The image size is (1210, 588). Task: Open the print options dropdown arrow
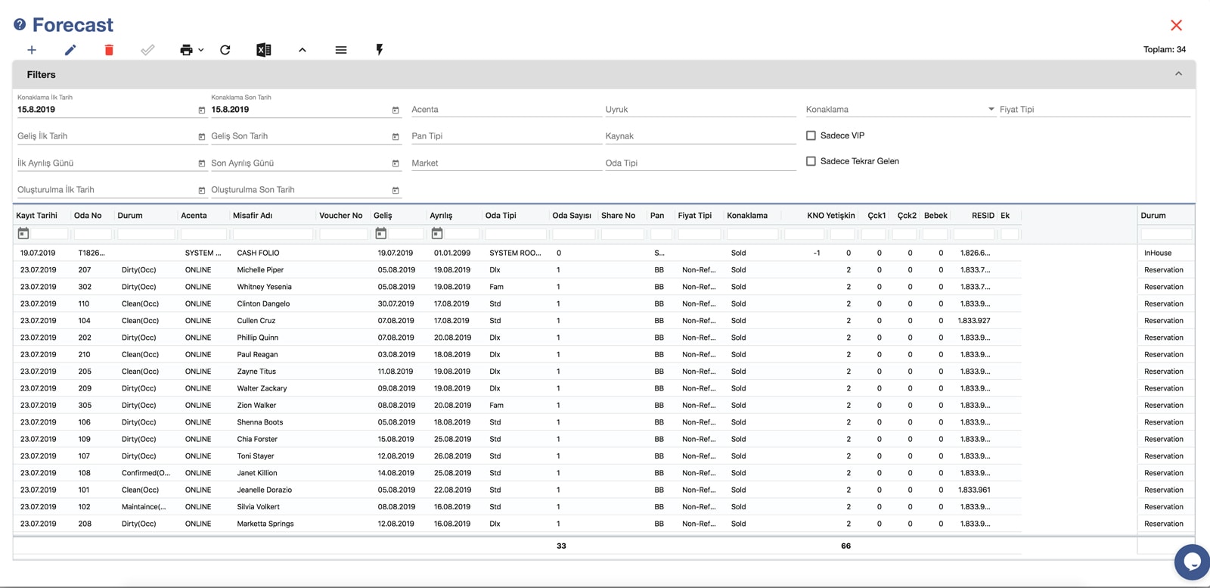(201, 50)
